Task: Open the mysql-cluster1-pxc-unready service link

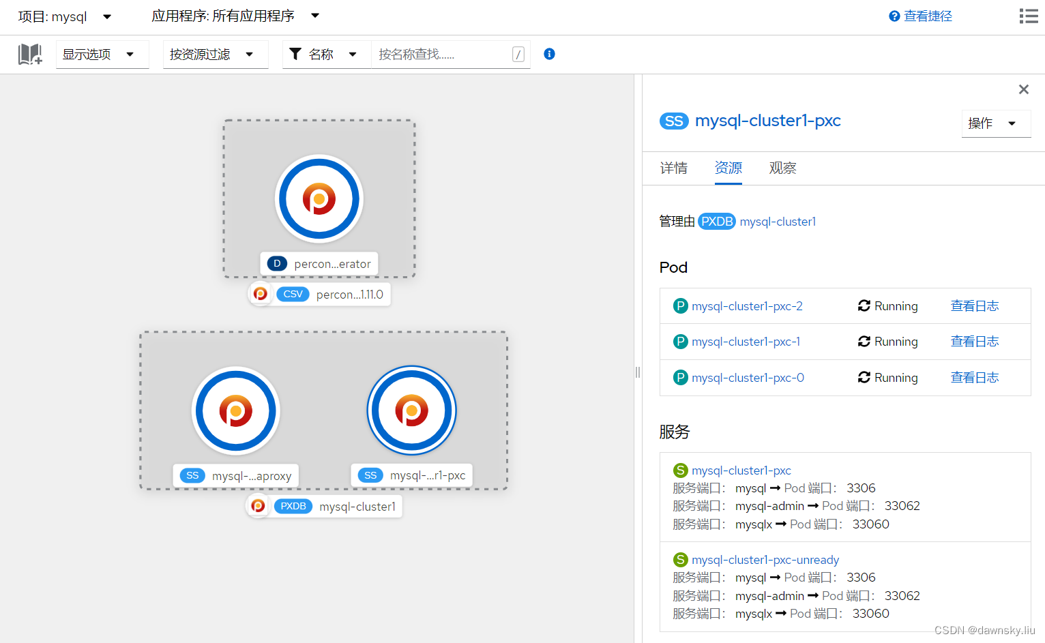Action: coord(765,560)
